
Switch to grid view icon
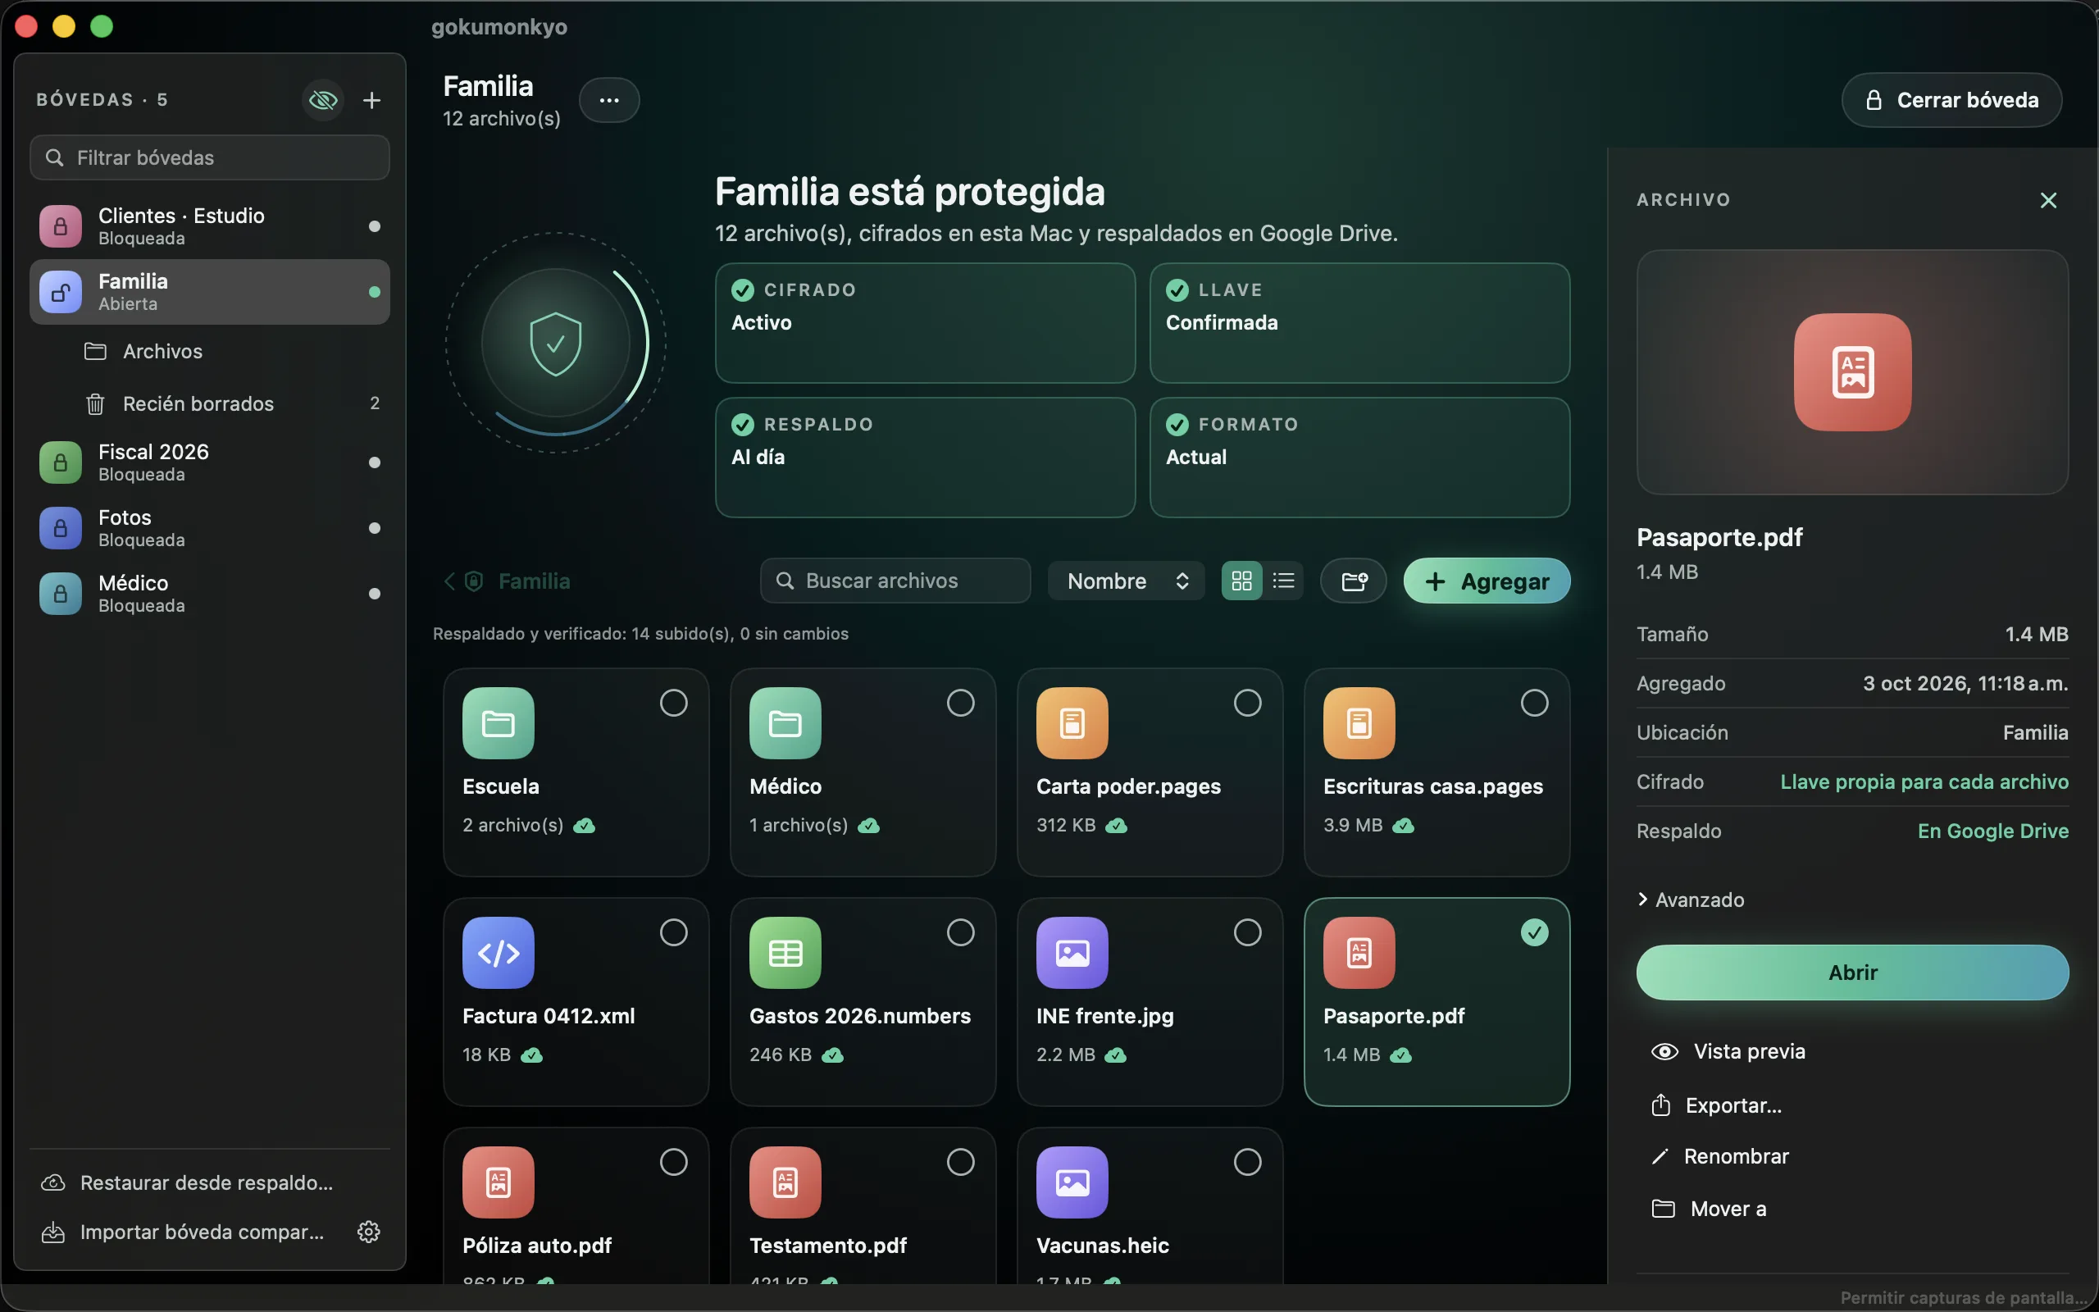(x=1241, y=581)
